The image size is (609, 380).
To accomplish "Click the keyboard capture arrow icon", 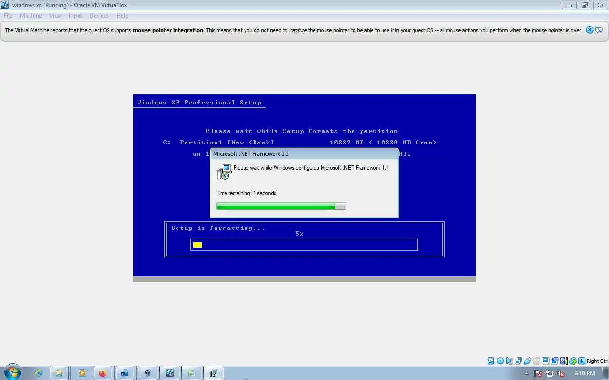I will (x=581, y=361).
